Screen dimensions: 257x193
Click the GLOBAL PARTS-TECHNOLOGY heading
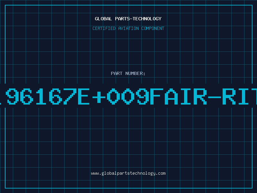128,19
